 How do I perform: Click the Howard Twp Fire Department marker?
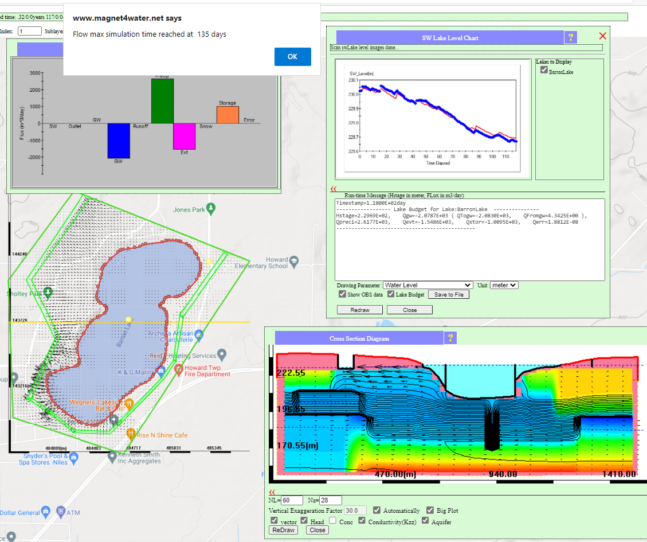coord(178,370)
